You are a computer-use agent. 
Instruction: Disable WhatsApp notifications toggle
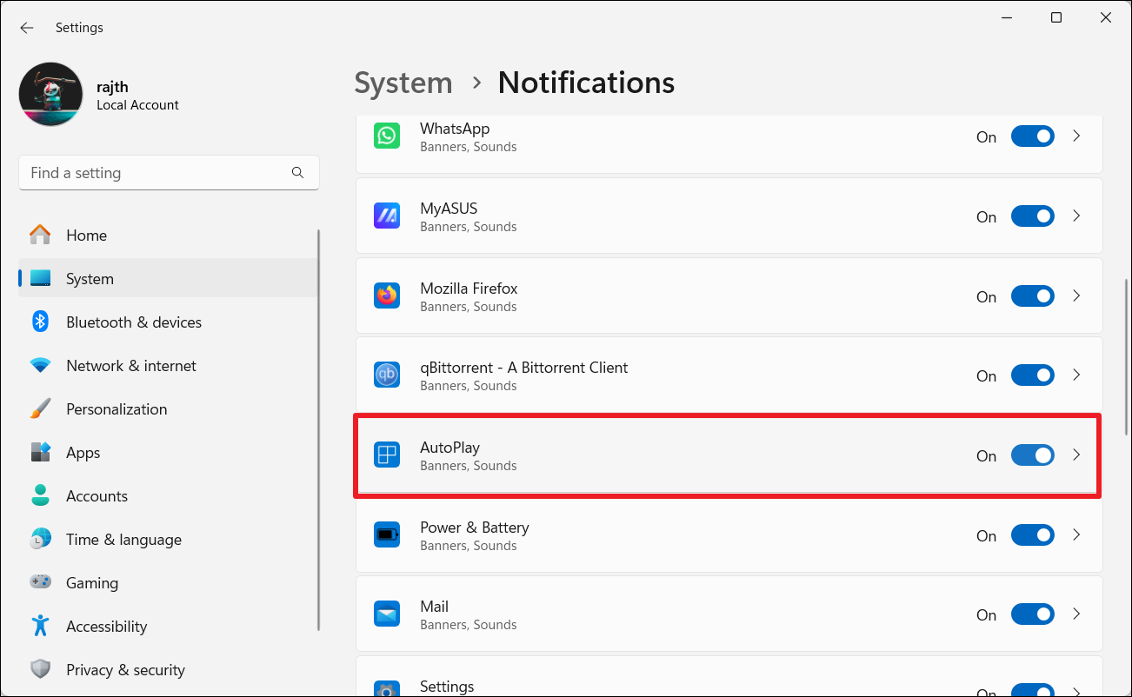click(1032, 136)
